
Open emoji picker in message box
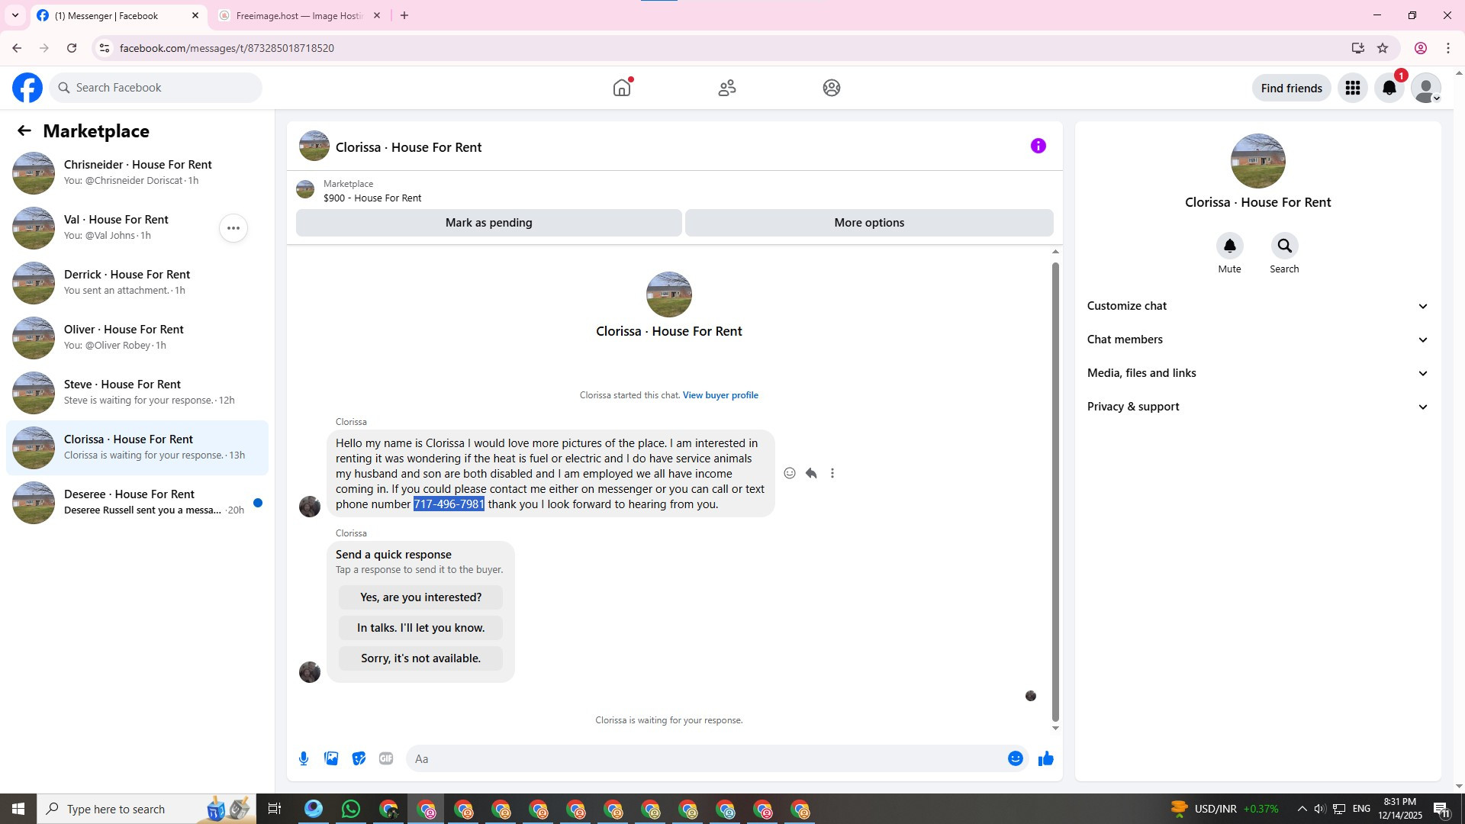1015,758
